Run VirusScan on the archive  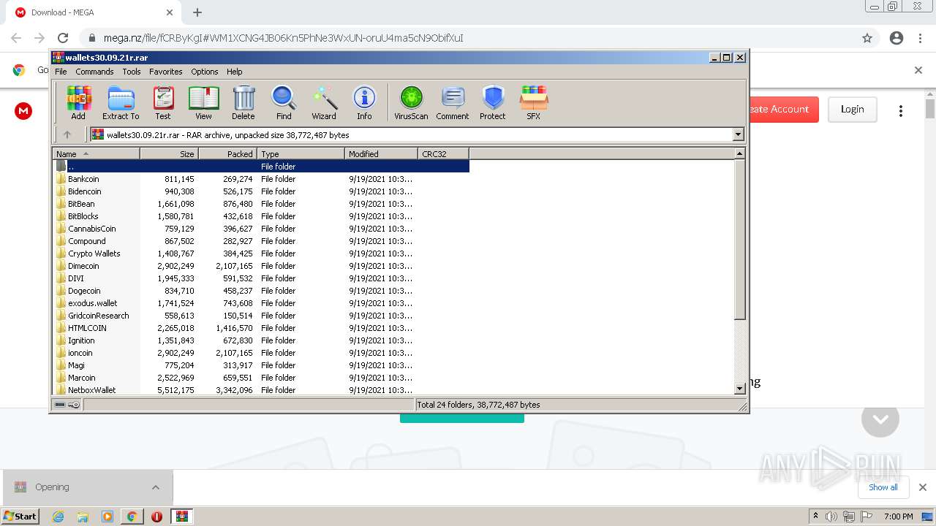tap(411, 103)
